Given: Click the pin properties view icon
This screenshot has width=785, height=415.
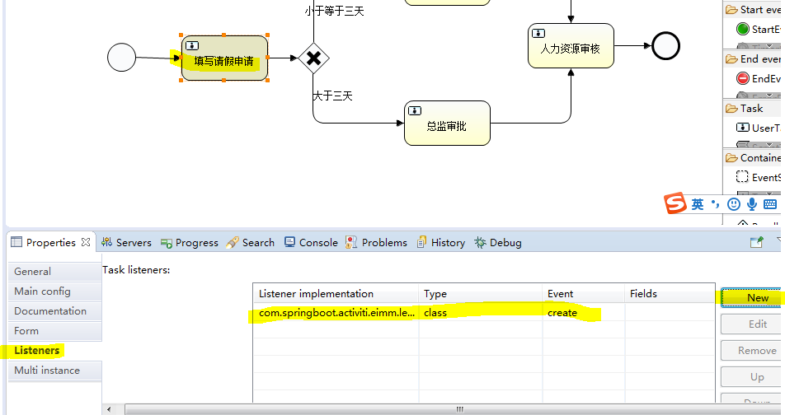Looking at the screenshot, I should (x=756, y=243).
